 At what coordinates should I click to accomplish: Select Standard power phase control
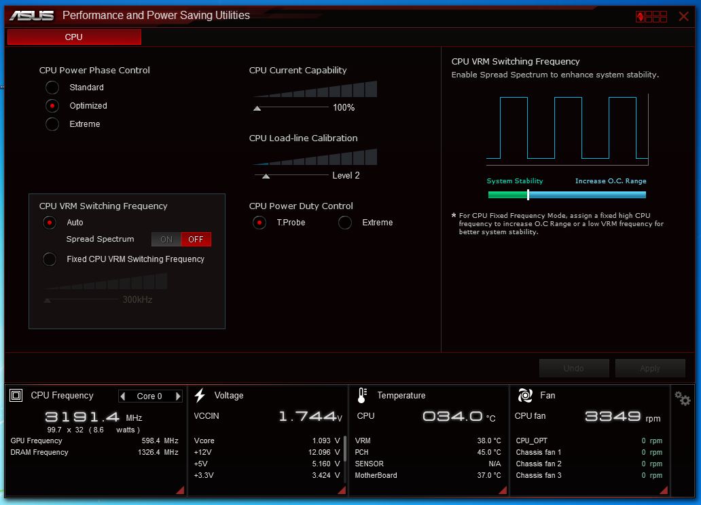[52, 88]
